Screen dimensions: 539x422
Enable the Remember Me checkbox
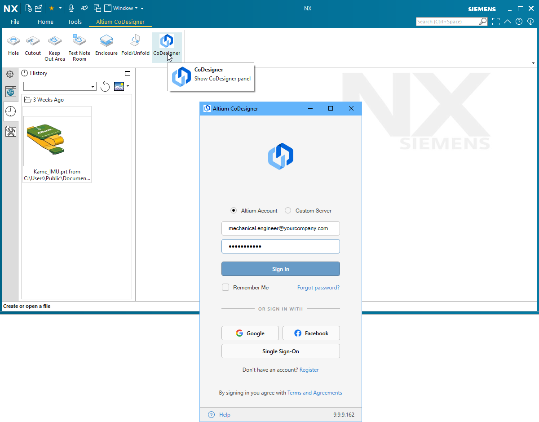225,287
